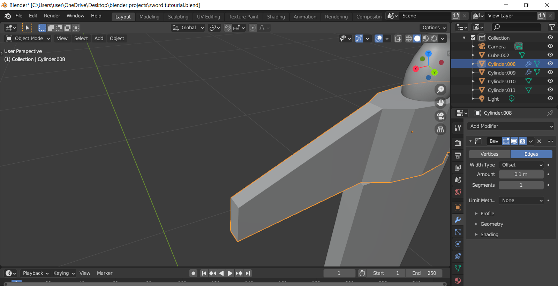Open the Material properties sphere icon
Image resolution: width=558 pixels, height=286 pixels.
coord(458,280)
